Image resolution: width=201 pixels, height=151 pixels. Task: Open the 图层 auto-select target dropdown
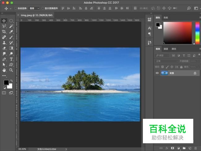(33, 8)
